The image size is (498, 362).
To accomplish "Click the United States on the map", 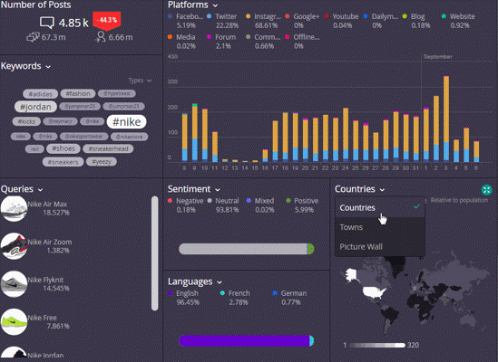I will (375, 292).
